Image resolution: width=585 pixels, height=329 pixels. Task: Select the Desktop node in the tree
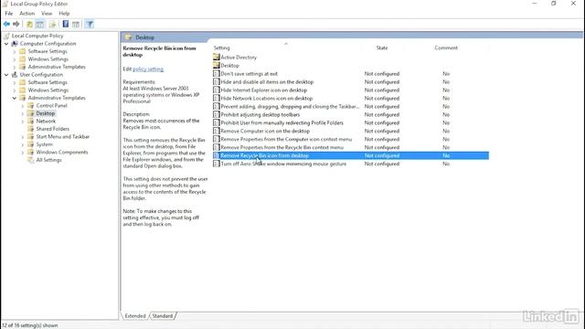[45, 113]
